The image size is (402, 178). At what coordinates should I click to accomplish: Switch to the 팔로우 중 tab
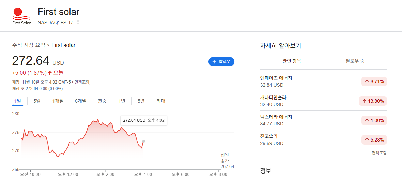tap(355, 61)
